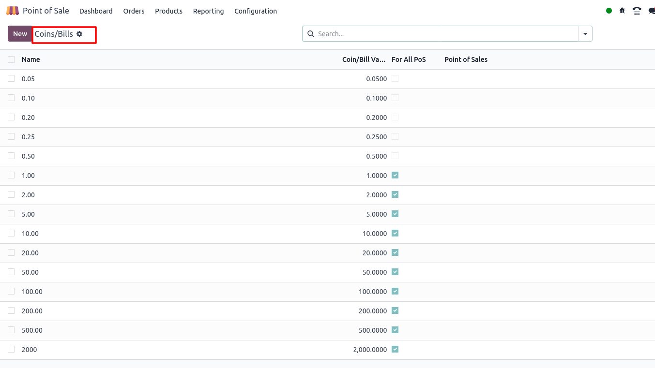The height and width of the screenshot is (368, 655).
Task: Select the 0.25 row checkbox
Action: (x=11, y=136)
